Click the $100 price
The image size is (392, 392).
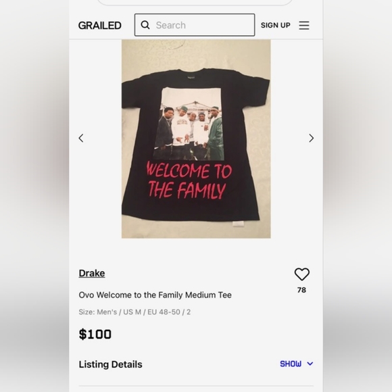[x=95, y=335]
